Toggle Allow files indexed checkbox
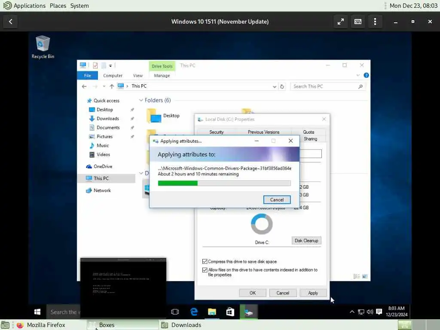This screenshot has width=440, height=330. click(205, 270)
